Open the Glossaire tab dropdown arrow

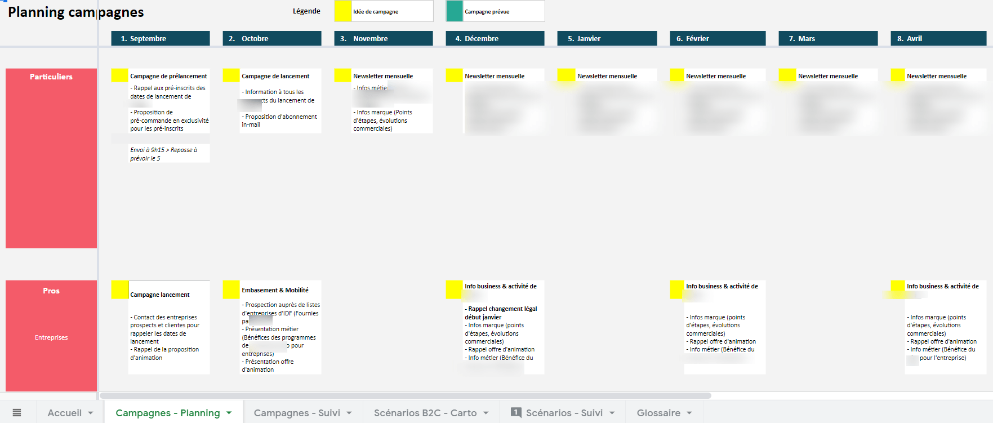click(689, 413)
